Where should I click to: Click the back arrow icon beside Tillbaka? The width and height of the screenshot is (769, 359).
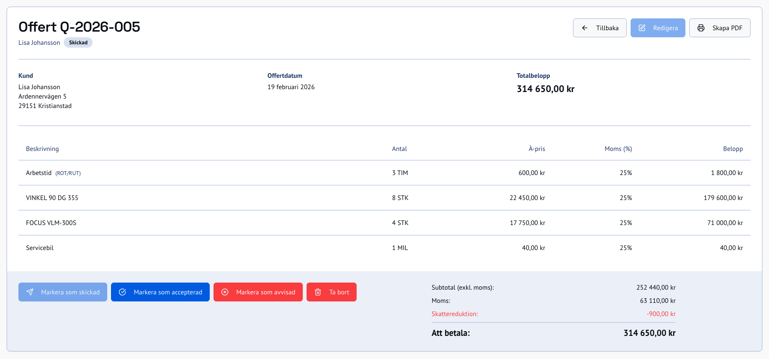point(585,28)
